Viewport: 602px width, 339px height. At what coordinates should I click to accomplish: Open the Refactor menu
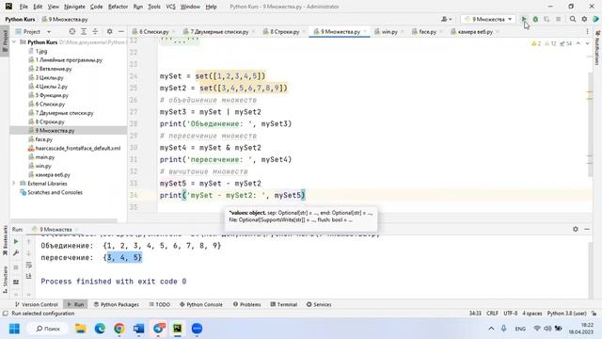coord(118,7)
